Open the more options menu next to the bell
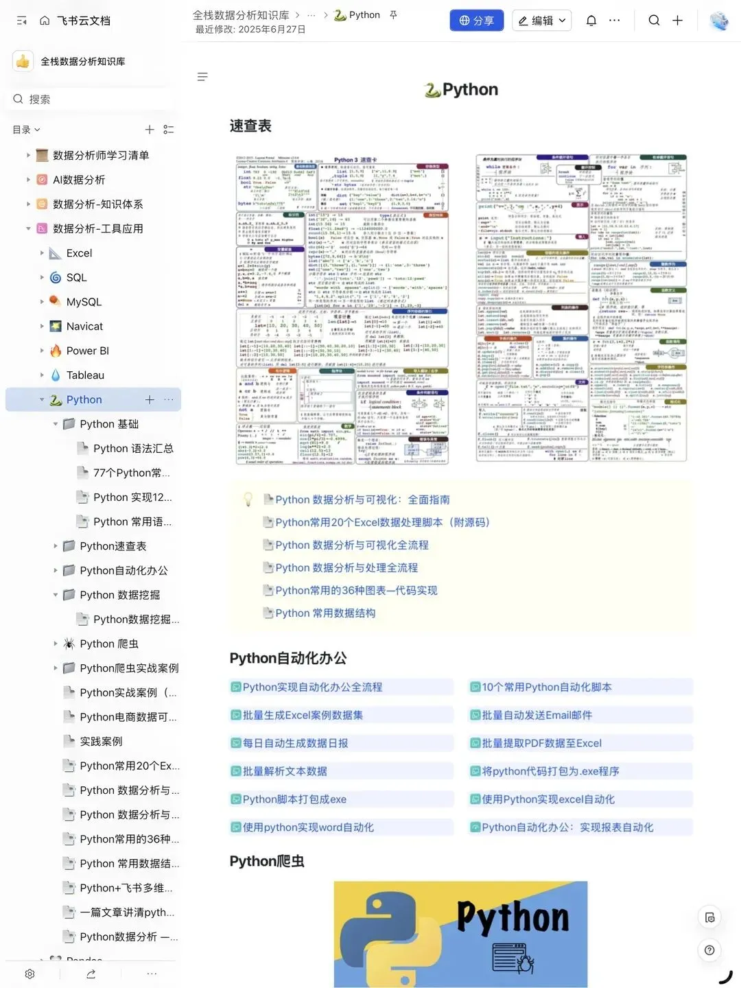Viewport: 741px width, 988px height. tap(615, 21)
